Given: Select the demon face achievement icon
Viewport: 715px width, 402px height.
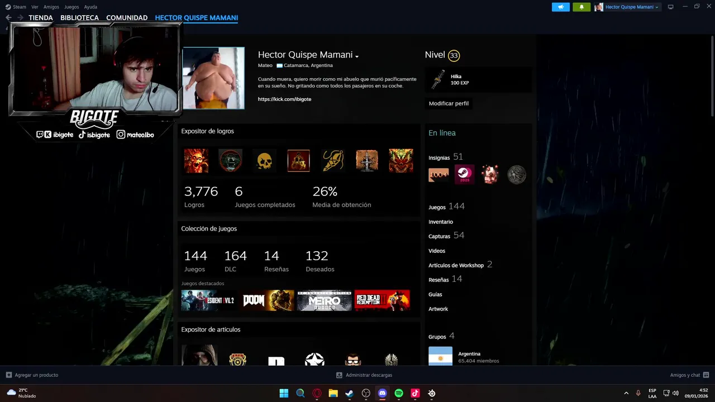Looking at the screenshot, I should (x=401, y=161).
